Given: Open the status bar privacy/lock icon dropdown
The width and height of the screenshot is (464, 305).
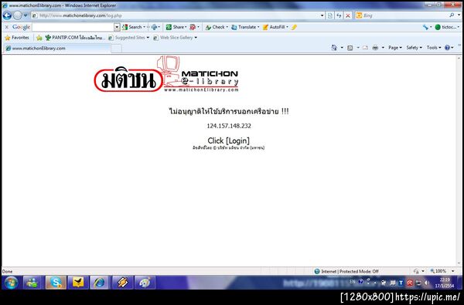Looking at the screenshot, I should [418, 271].
